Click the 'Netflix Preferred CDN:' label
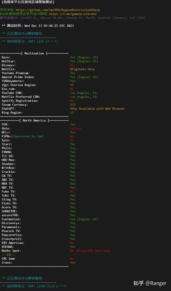This screenshot has height=291, width=171. click(21, 97)
